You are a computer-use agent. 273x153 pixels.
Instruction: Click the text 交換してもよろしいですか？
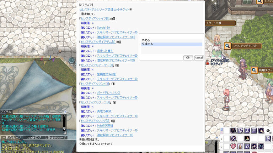tap(96, 144)
